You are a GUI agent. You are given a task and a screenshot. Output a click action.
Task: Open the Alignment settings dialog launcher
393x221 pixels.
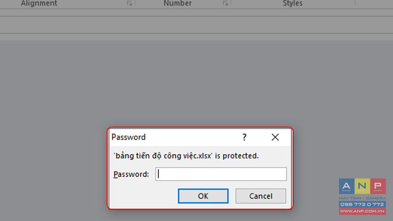(129, 3)
